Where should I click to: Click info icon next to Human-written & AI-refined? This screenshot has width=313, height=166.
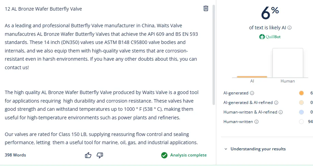point(280,112)
